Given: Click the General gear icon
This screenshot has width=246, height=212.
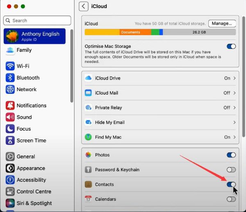Looking at the screenshot, I should (x=10, y=156).
